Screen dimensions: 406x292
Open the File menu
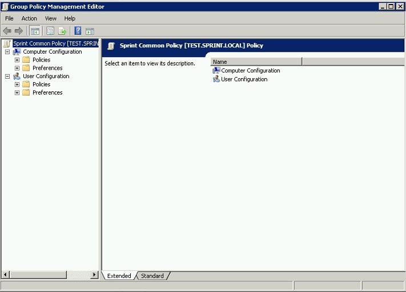click(x=9, y=18)
